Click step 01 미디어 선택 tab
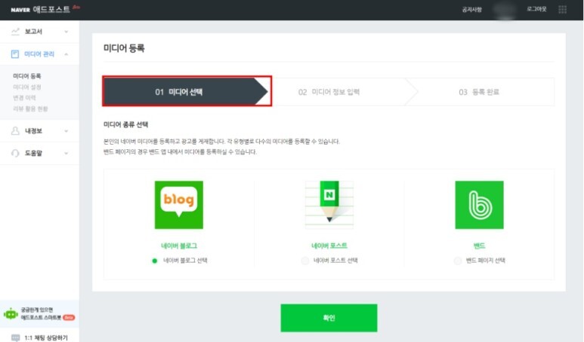Viewport: 584px width, 342px height. click(187, 91)
